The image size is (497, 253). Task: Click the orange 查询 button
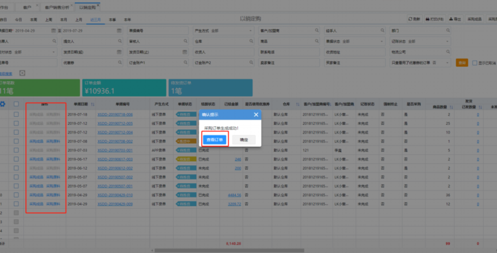click(462, 63)
